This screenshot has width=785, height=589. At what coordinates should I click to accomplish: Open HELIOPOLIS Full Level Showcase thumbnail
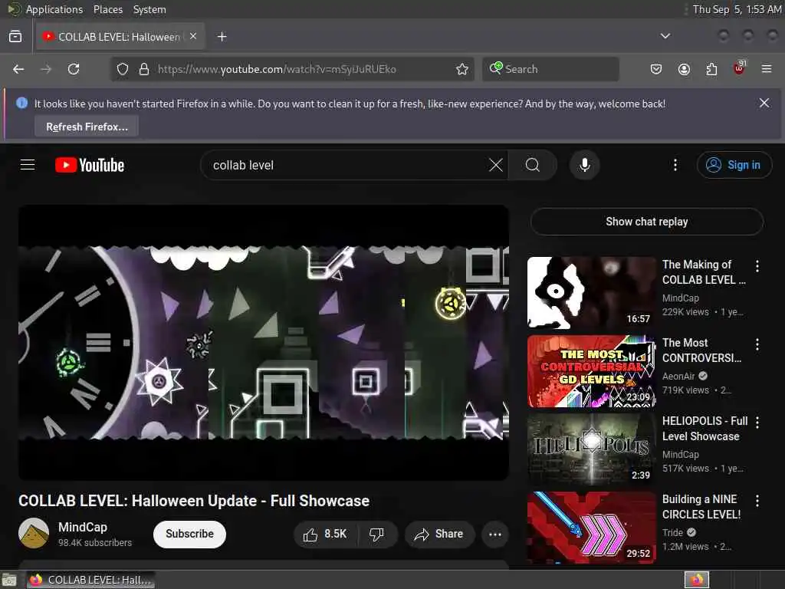(591, 449)
